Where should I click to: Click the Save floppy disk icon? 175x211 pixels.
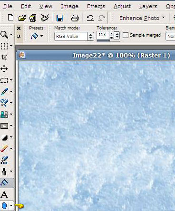(x=60, y=18)
